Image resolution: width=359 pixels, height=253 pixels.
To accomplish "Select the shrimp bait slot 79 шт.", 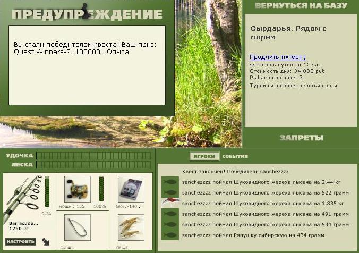I will pyautogui.click(x=131, y=227).
